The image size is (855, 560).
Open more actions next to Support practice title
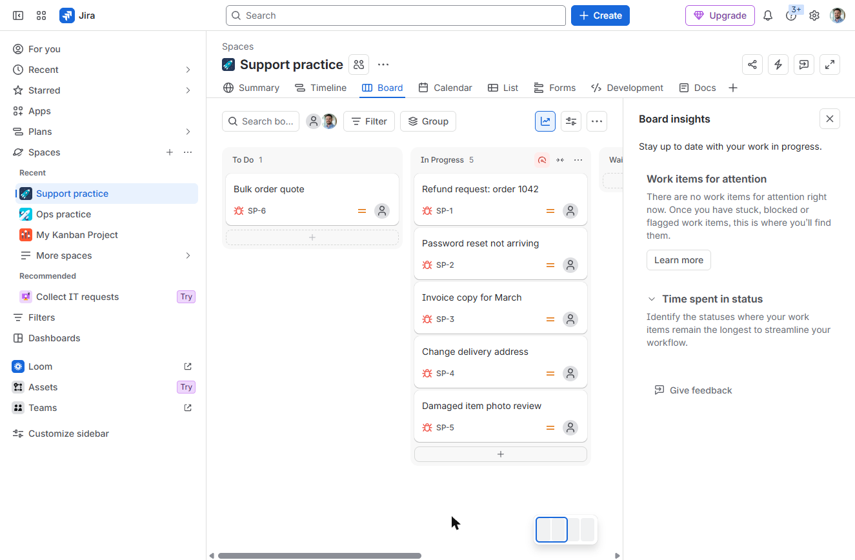(x=383, y=65)
